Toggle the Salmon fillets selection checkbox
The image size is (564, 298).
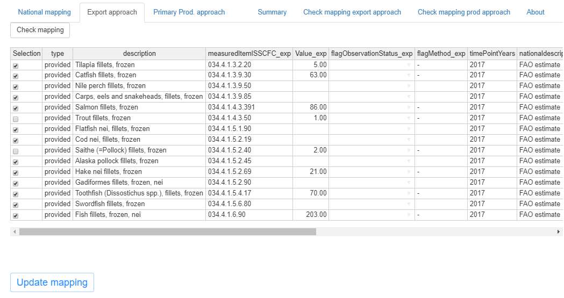click(16, 108)
